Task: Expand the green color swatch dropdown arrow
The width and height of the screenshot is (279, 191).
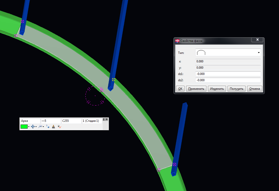Action: coord(29,127)
